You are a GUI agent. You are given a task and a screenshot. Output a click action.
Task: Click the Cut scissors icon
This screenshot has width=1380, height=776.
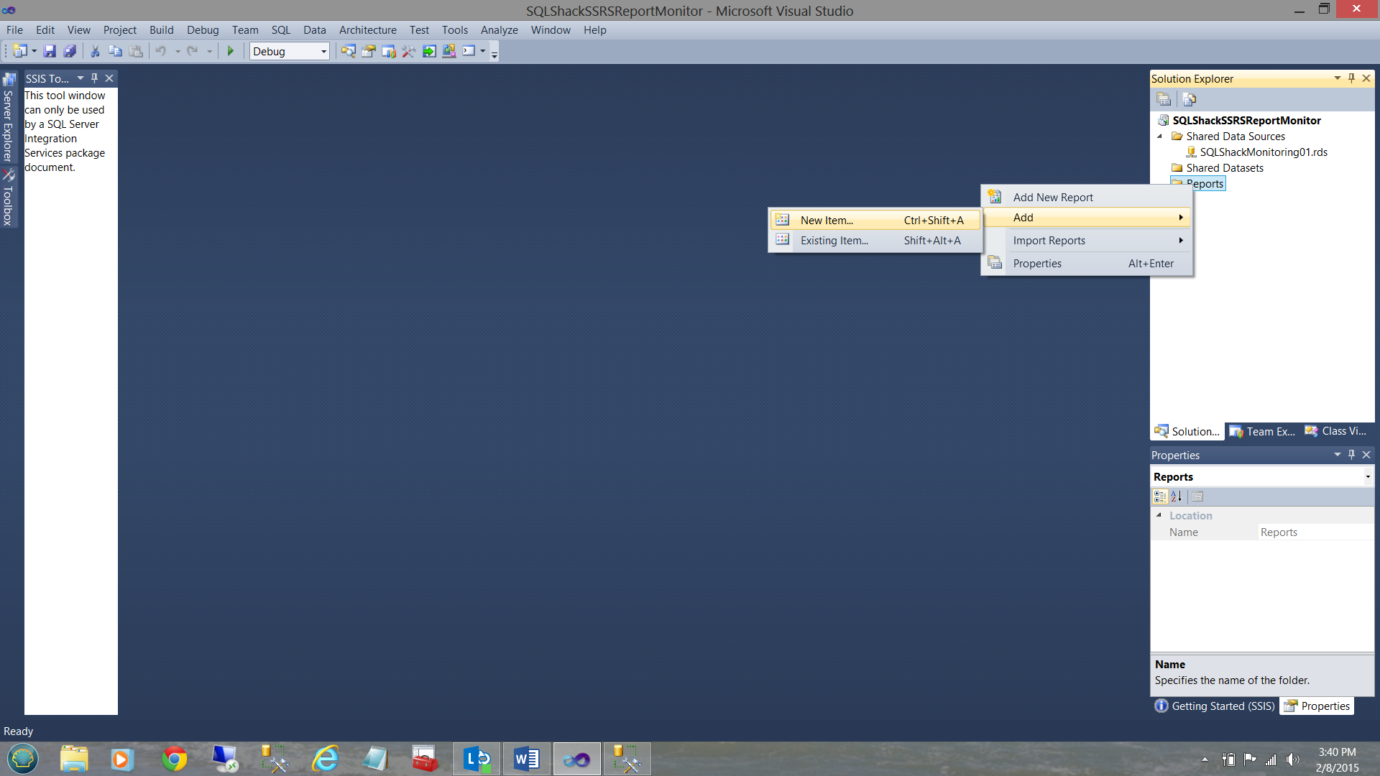coord(94,51)
